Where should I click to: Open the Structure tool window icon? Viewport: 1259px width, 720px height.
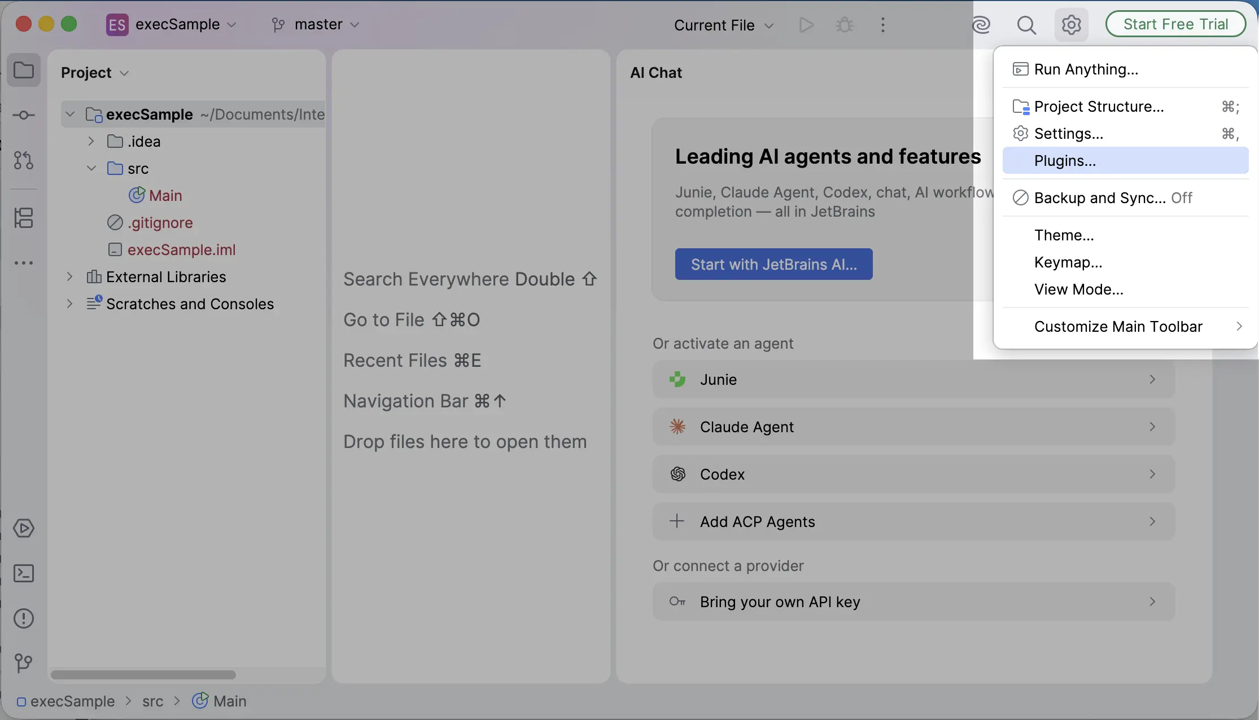[x=24, y=218]
